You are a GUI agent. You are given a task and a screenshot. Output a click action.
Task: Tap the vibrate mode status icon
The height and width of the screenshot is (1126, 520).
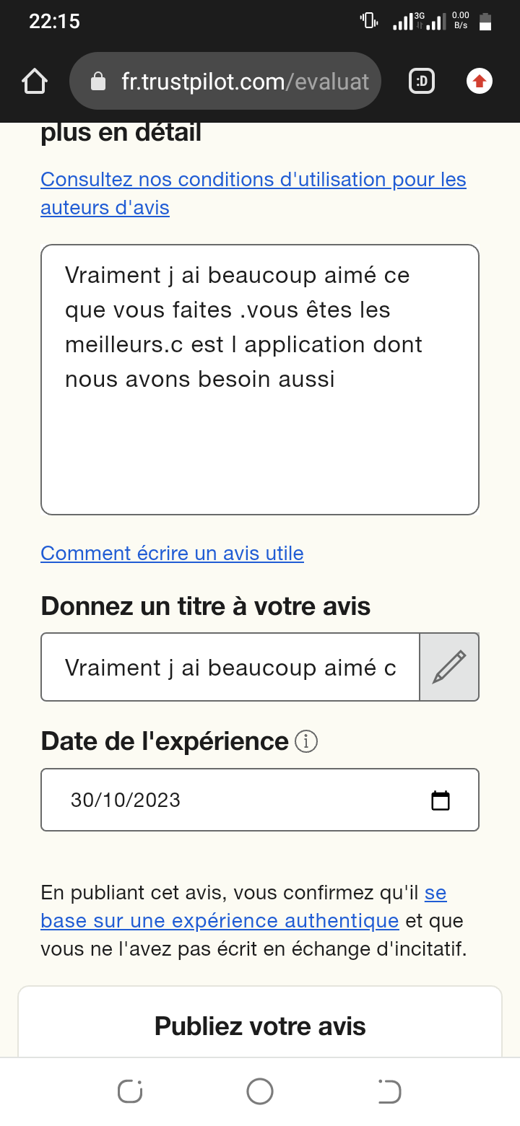point(369,20)
